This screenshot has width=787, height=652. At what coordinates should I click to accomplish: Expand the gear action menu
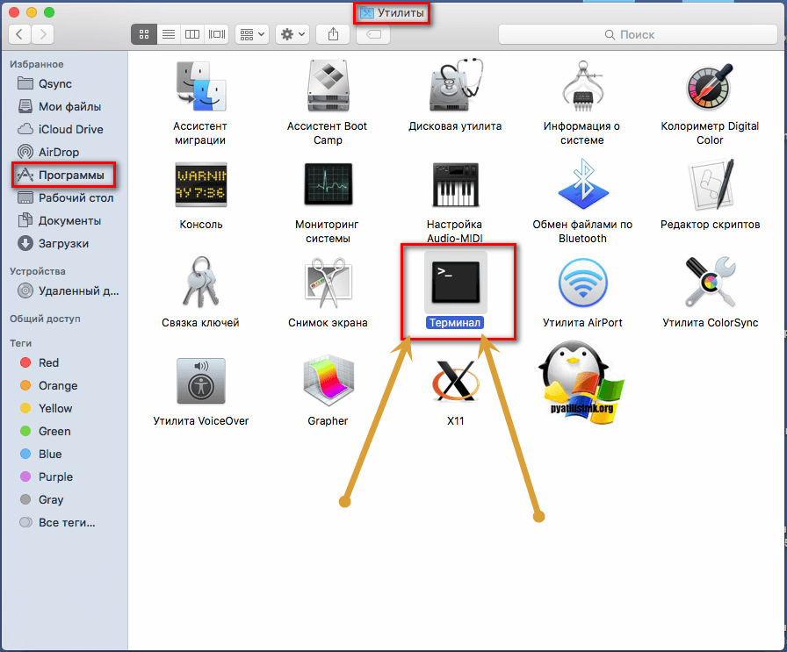point(292,34)
